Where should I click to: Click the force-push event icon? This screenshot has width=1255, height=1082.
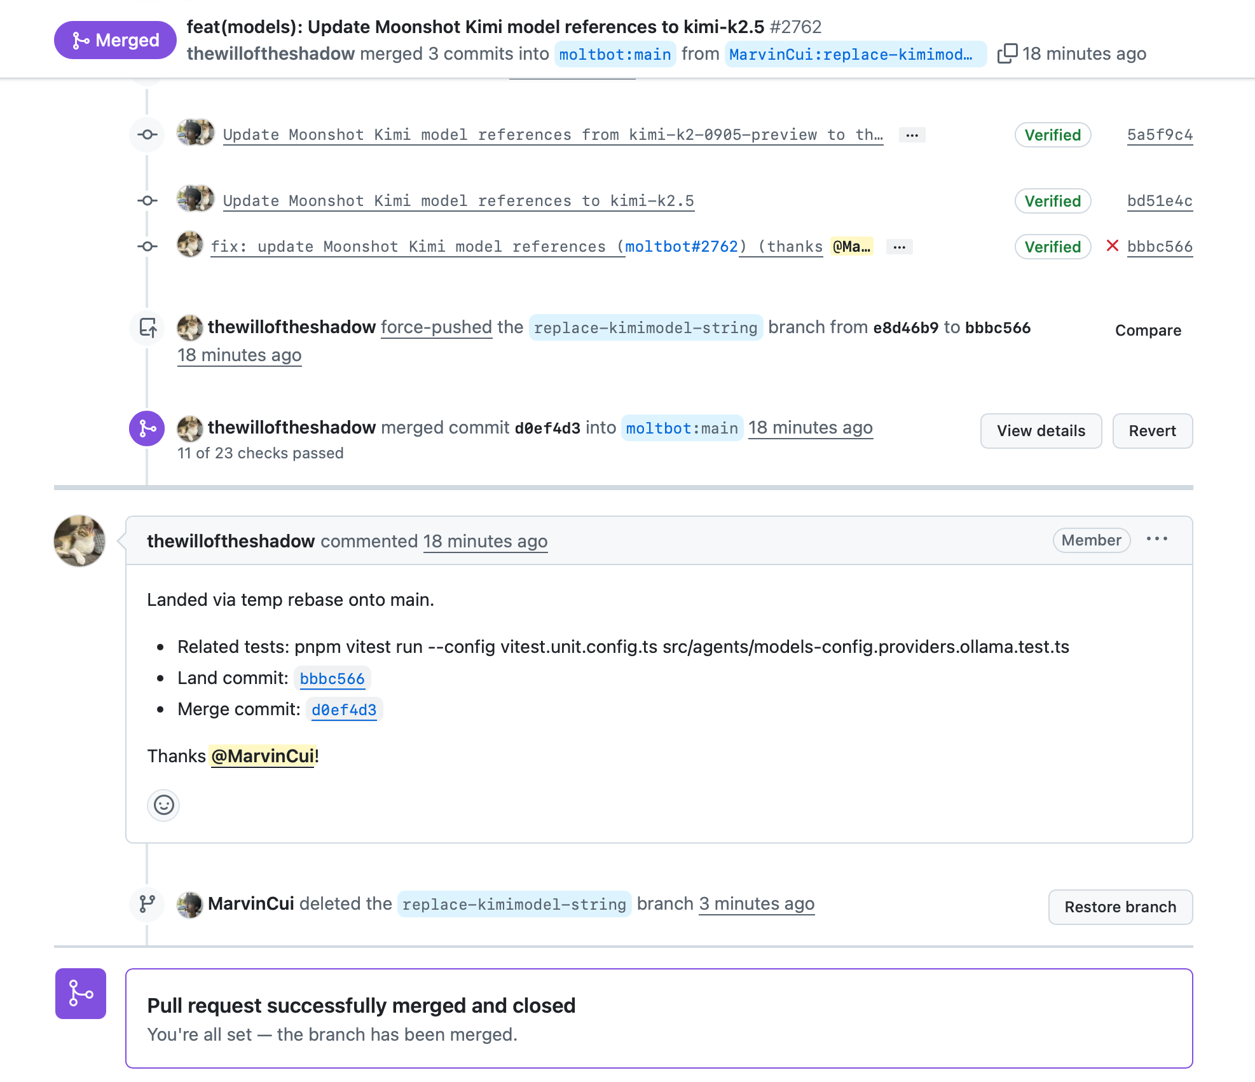(147, 328)
